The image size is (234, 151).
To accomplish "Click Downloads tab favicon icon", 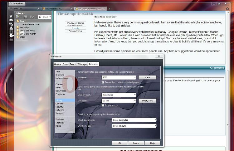I will [x=44, y=9].
